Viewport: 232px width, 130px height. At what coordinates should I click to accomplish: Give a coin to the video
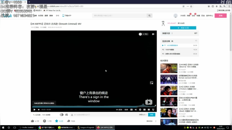point(44,121)
